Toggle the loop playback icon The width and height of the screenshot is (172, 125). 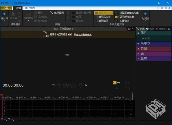tap(53, 85)
